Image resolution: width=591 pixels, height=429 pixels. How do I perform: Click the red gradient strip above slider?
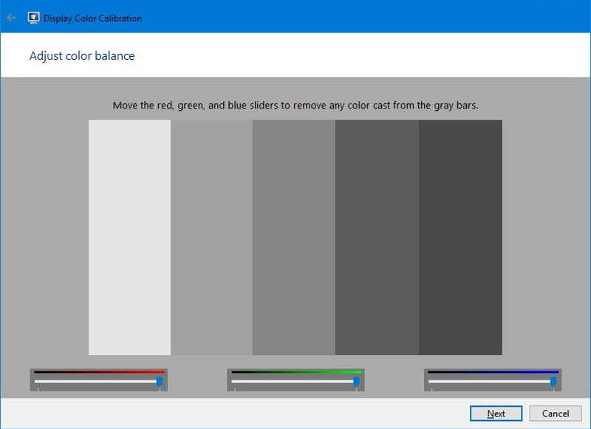100,371
